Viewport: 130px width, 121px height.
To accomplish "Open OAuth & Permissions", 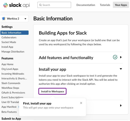I will (13, 93).
